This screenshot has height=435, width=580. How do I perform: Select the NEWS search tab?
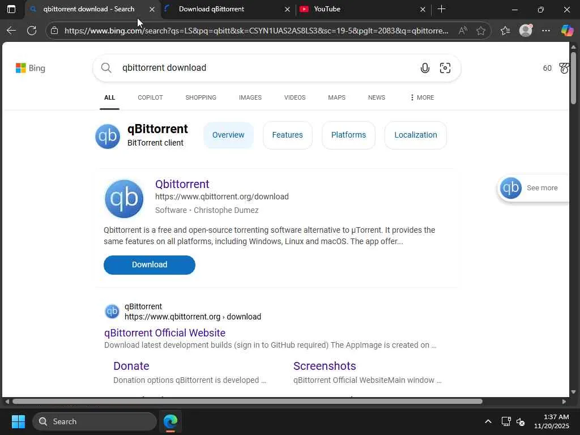377,97
